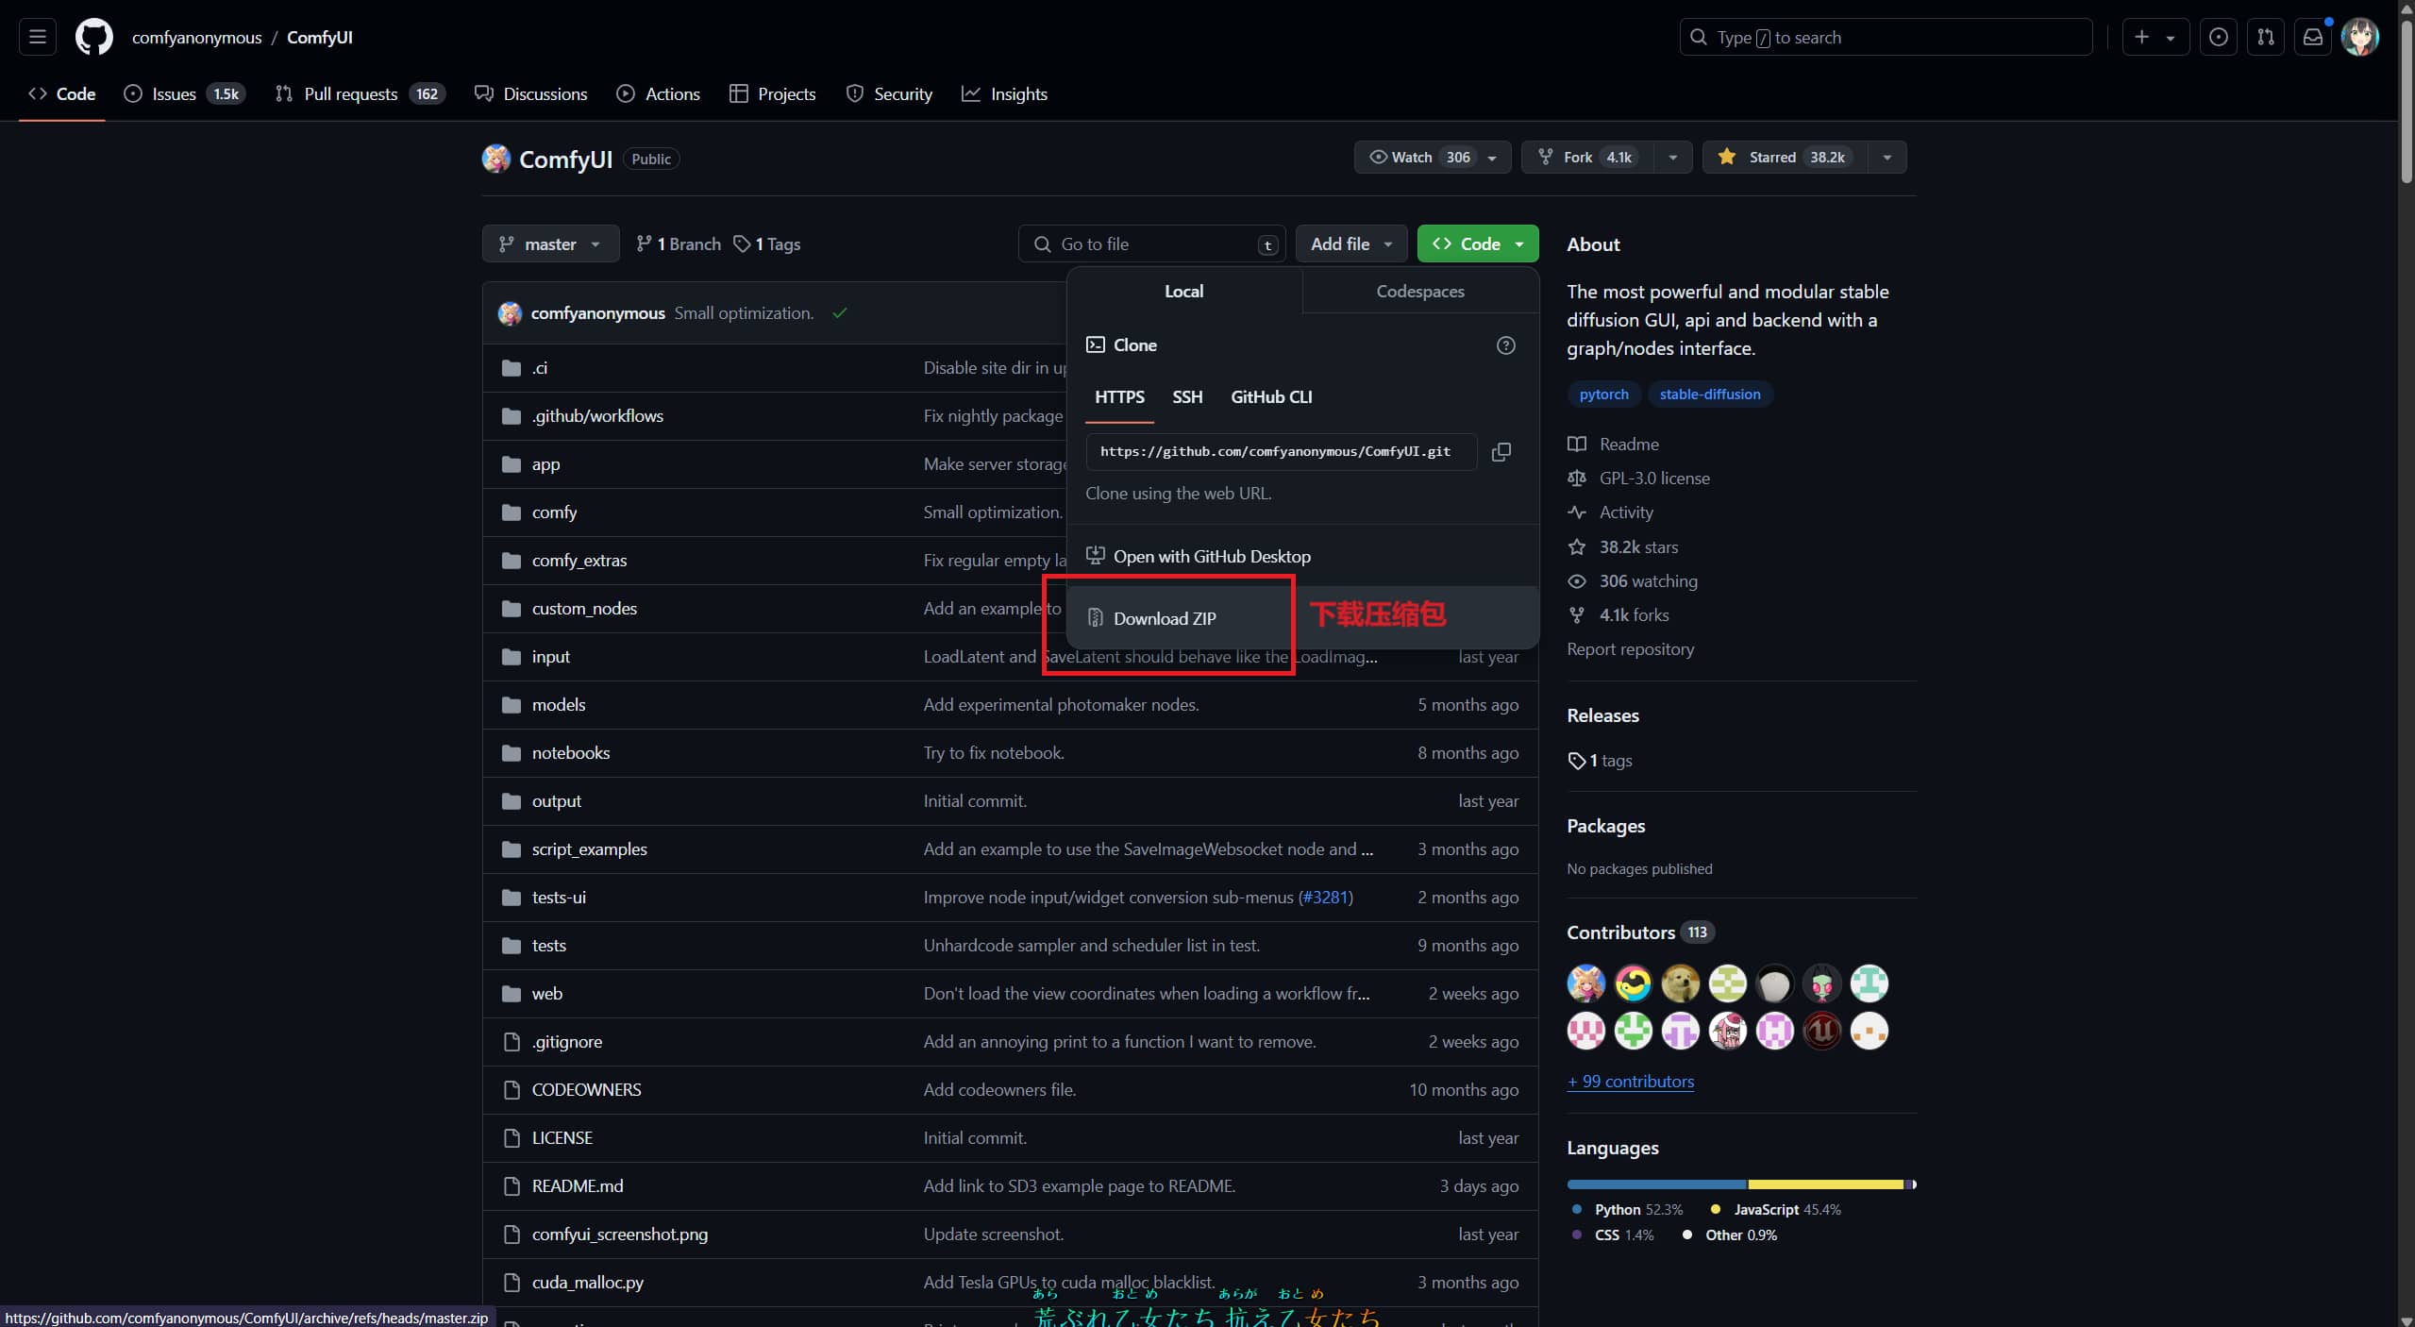
Task: Open the notifications inbox icon
Action: coord(2312,38)
